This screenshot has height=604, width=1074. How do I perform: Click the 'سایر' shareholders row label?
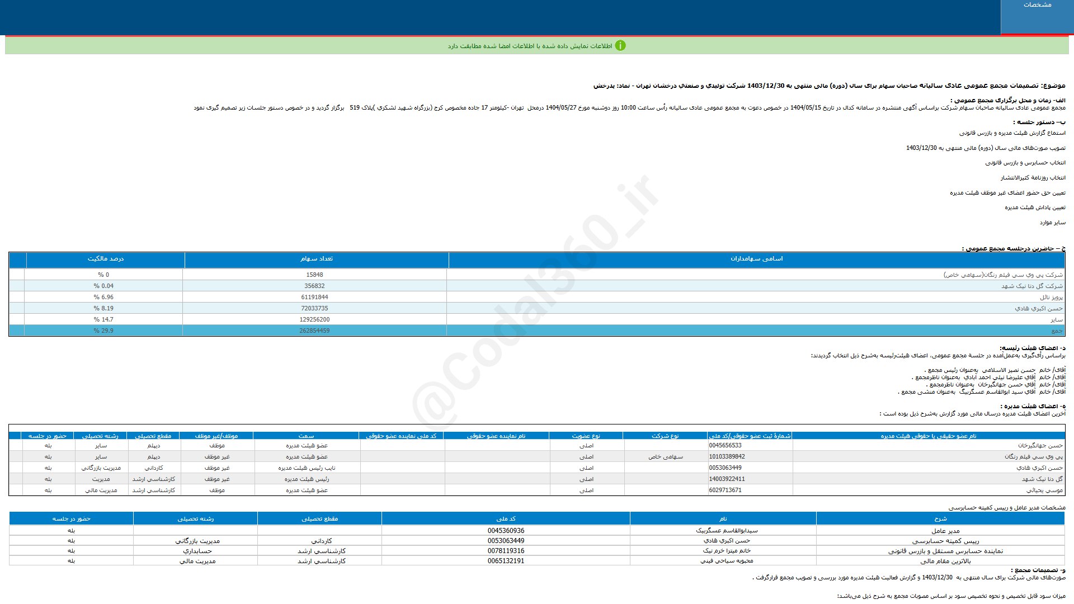pyautogui.click(x=1057, y=319)
